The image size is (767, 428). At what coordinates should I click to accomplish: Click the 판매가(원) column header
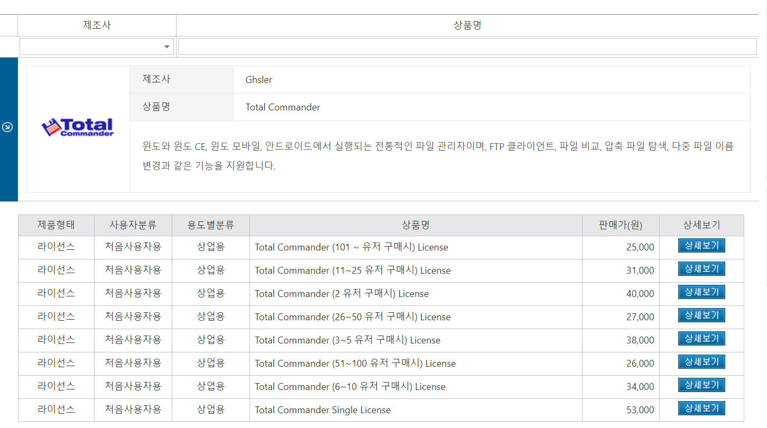tap(620, 225)
